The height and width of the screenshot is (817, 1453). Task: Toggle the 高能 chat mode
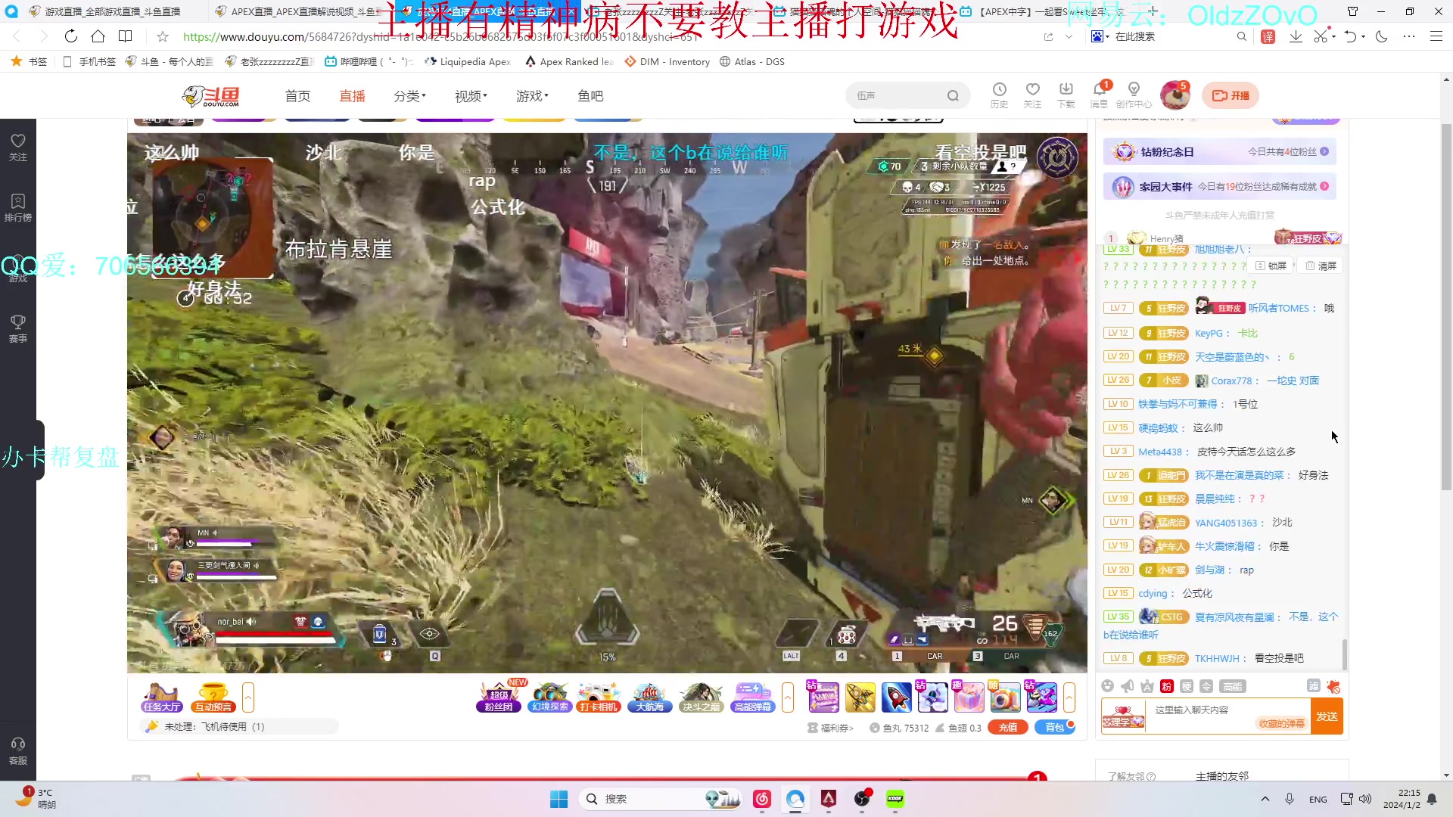pyautogui.click(x=1232, y=686)
